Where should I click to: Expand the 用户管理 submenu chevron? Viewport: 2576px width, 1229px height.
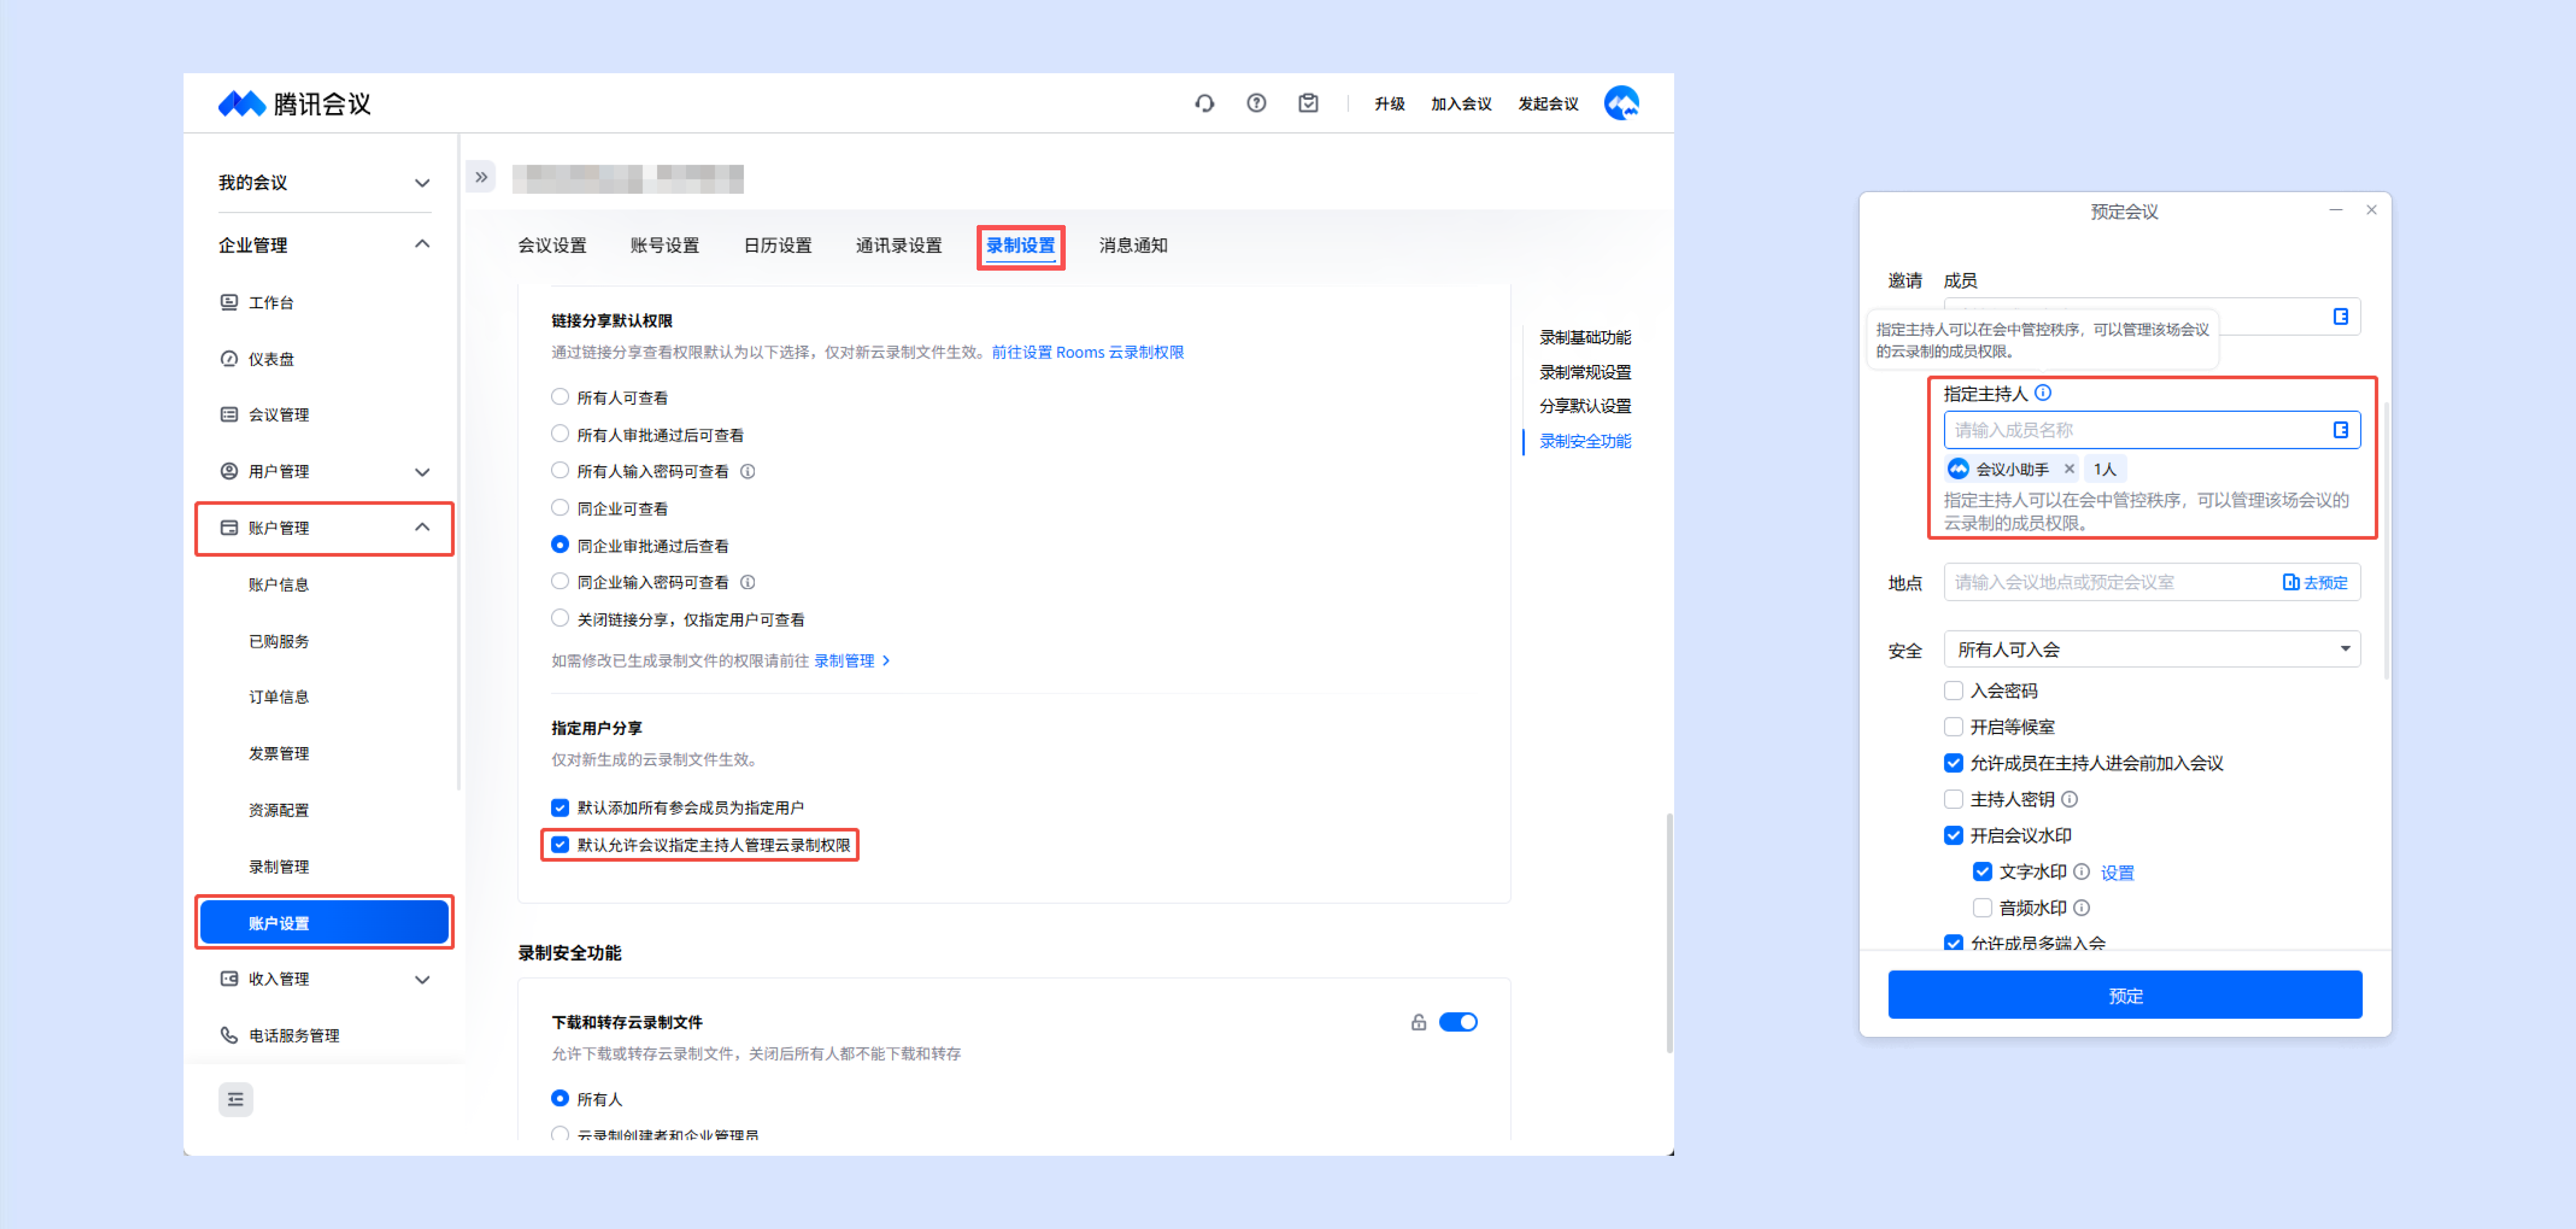click(422, 471)
